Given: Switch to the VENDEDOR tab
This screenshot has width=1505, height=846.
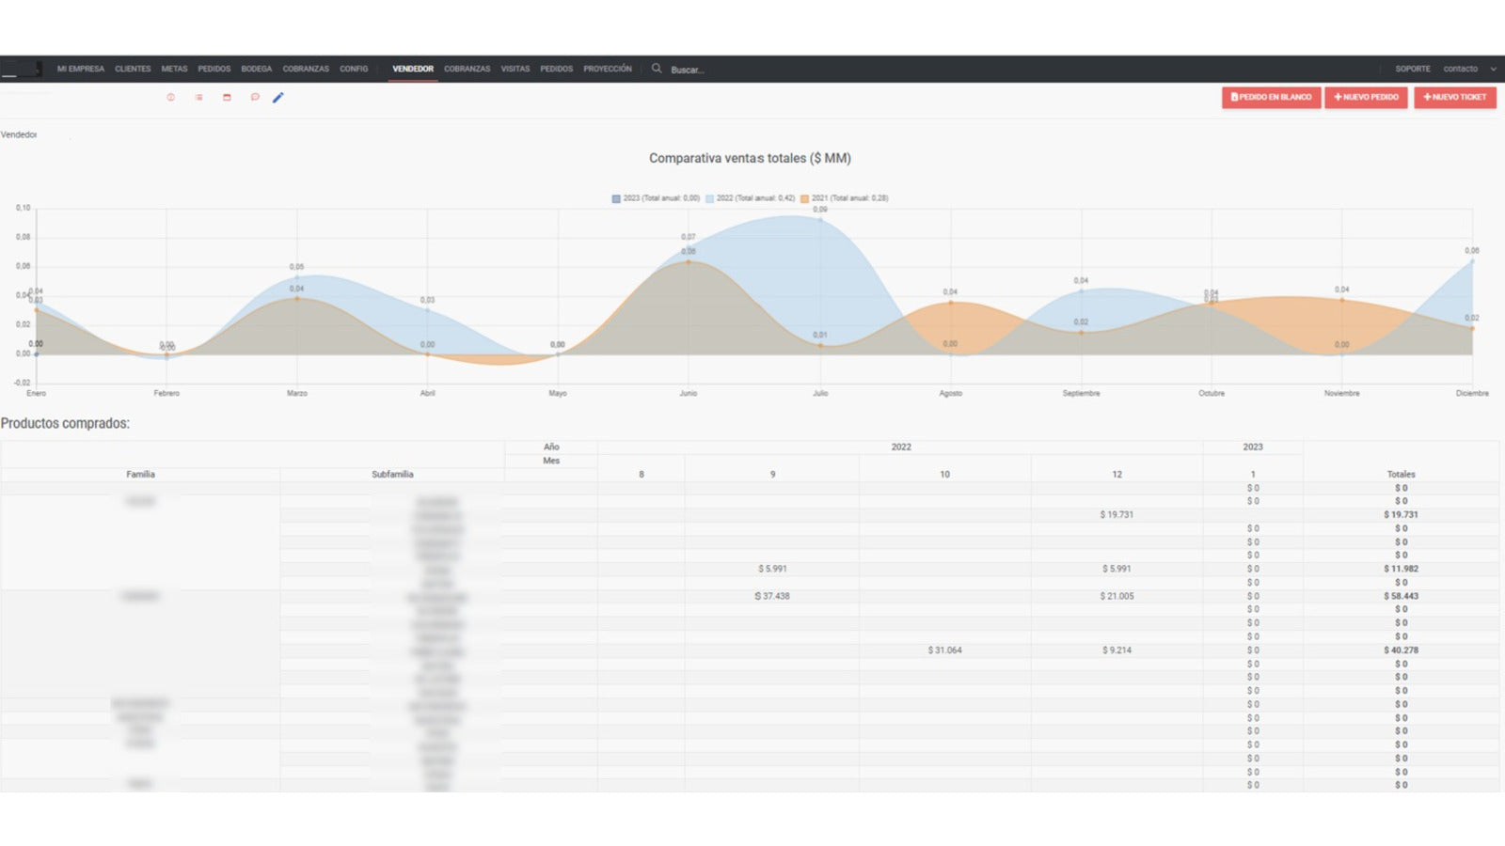Looking at the screenshot, I should (413, 69).
